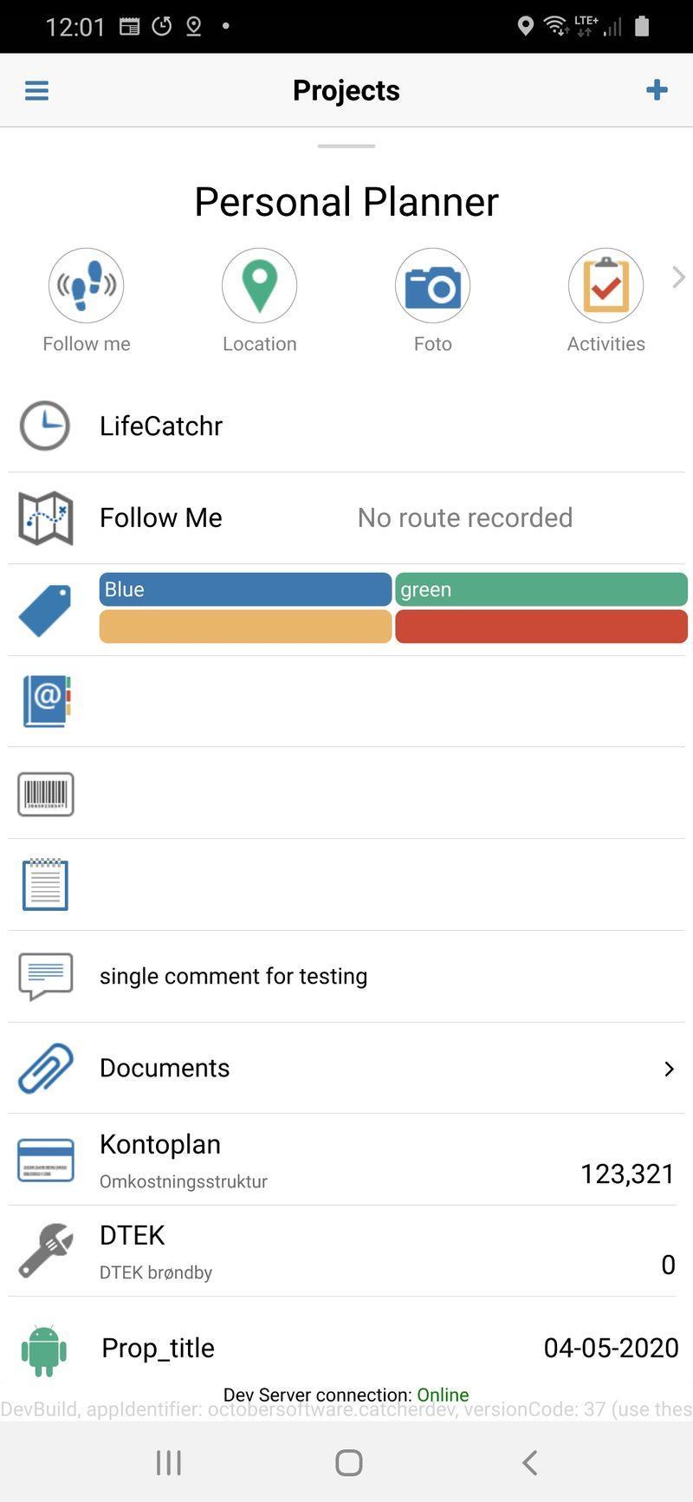693x1502 pixels.
Task: Select the Blue tag
Action: [246, 589]
